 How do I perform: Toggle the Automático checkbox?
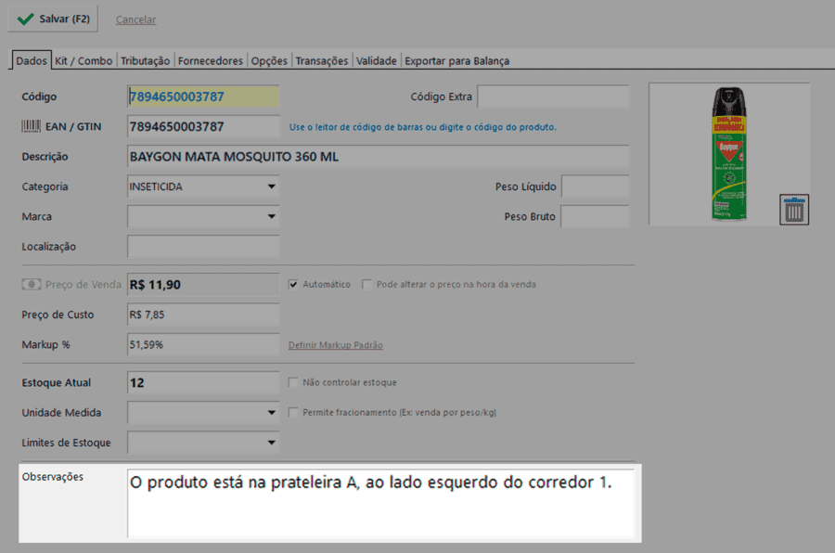[x=293, y=285]
